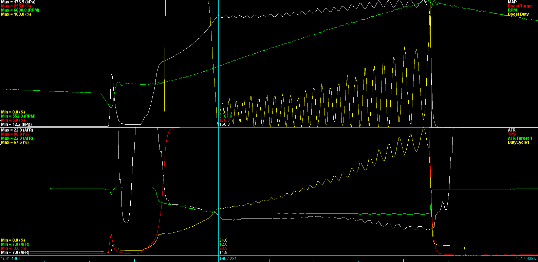
Task: Select the AFR Target 1 legend label
Action: 520,138
